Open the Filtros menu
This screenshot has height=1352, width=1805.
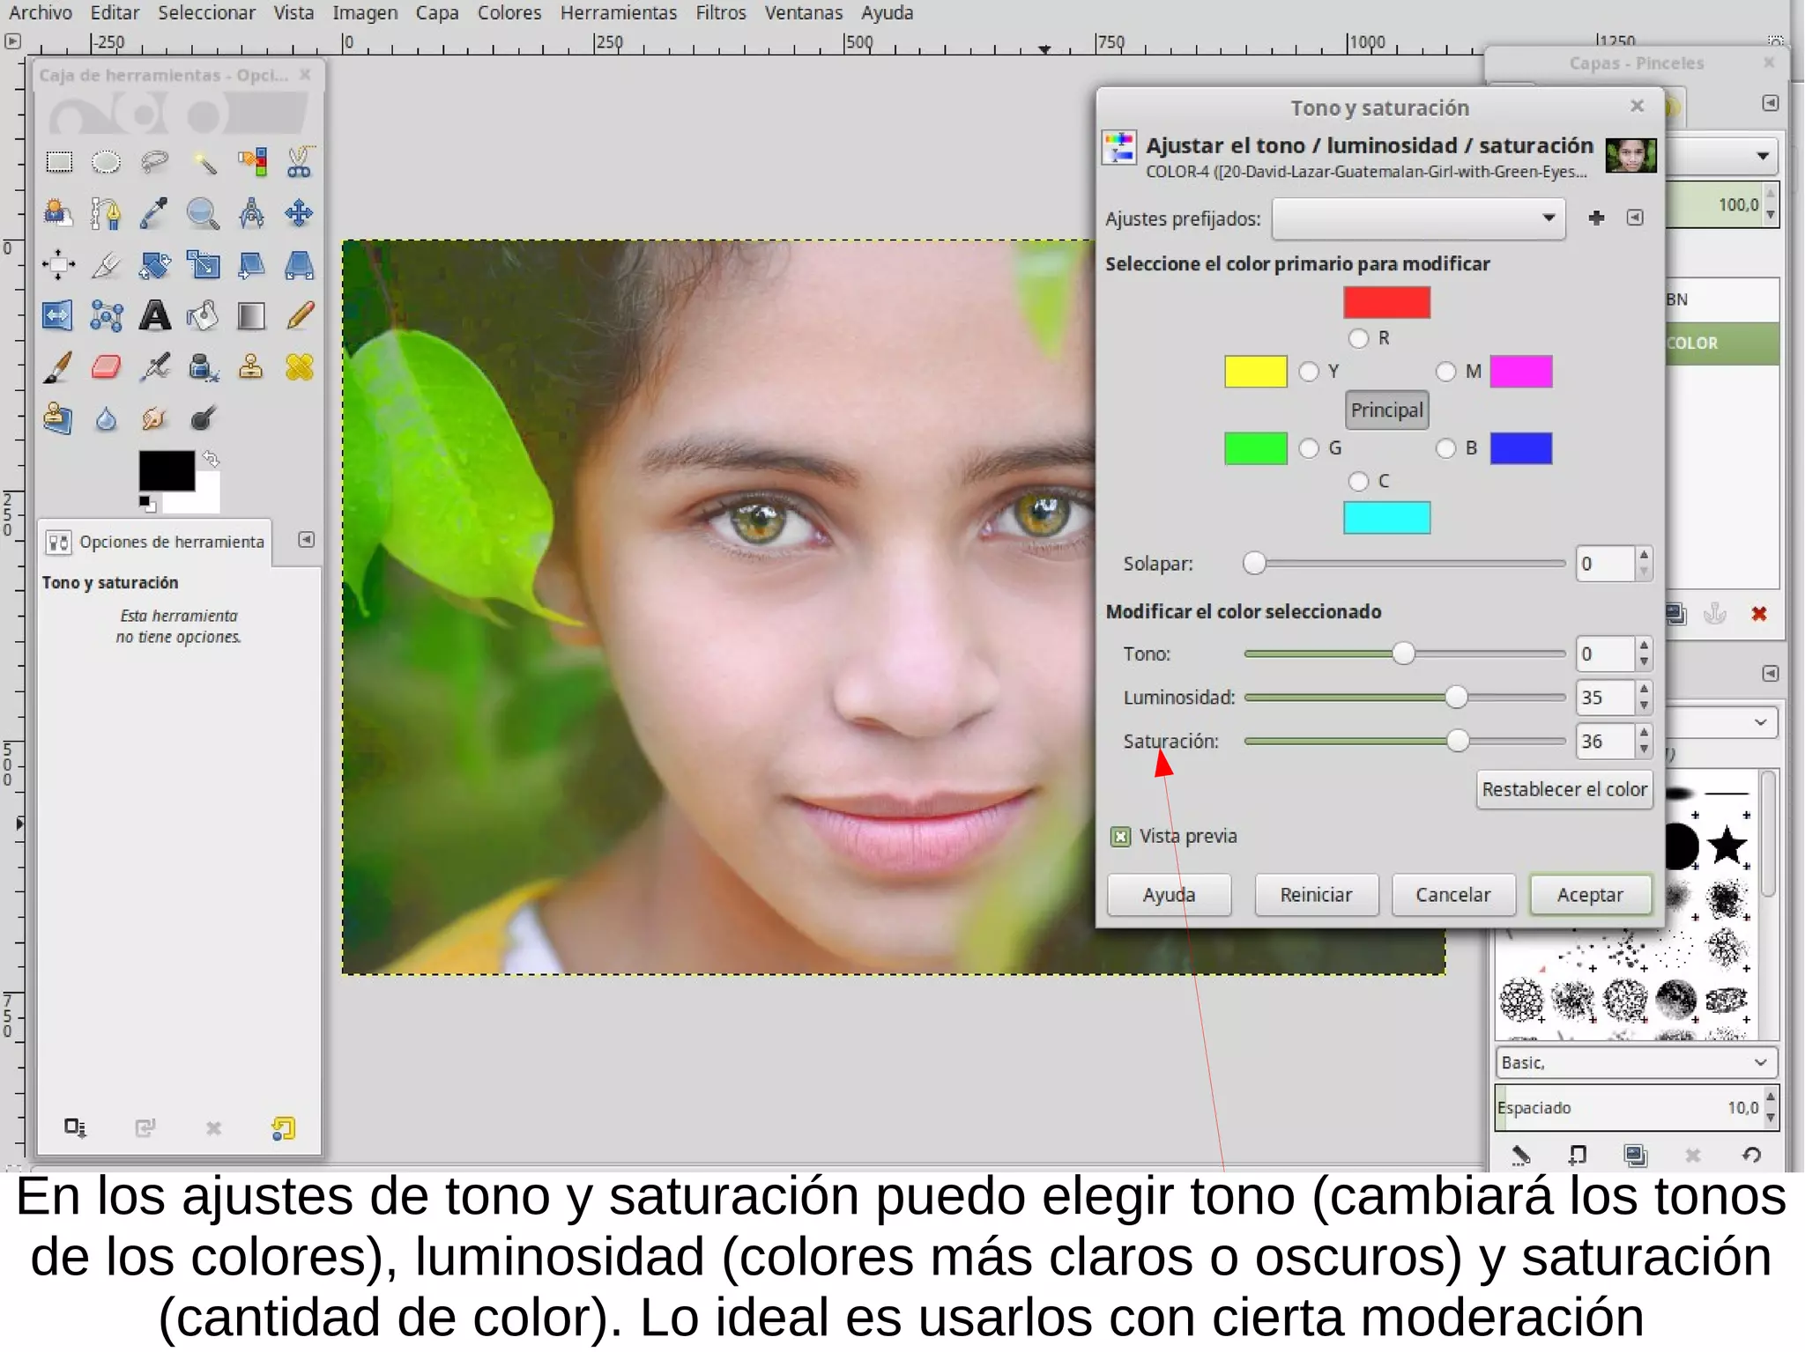coord(721,13)
